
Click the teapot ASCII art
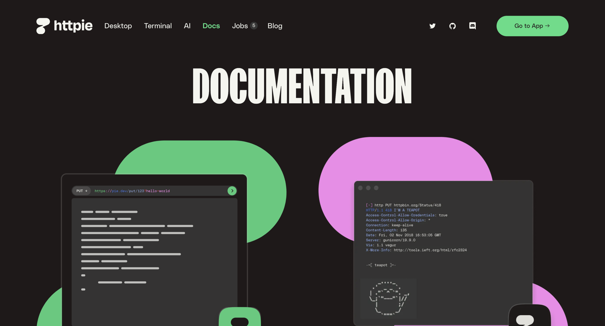(x=389, y=298)
